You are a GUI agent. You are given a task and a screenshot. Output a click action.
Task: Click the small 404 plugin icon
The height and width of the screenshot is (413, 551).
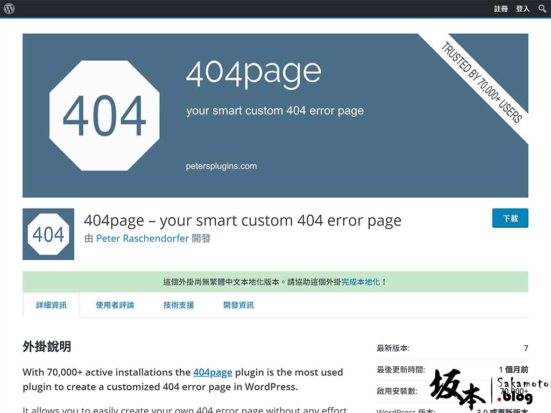tap(48, 234)
